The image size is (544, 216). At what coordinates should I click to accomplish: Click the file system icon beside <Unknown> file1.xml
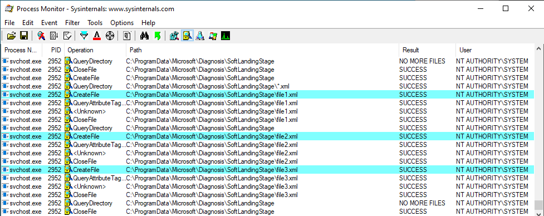click(x=68, y=111)
